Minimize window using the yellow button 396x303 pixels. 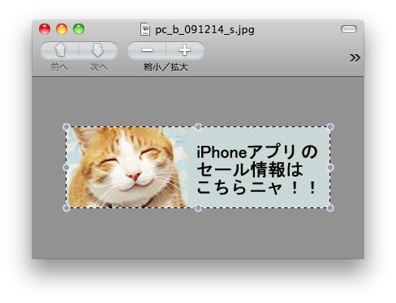[x=62, y=29]
